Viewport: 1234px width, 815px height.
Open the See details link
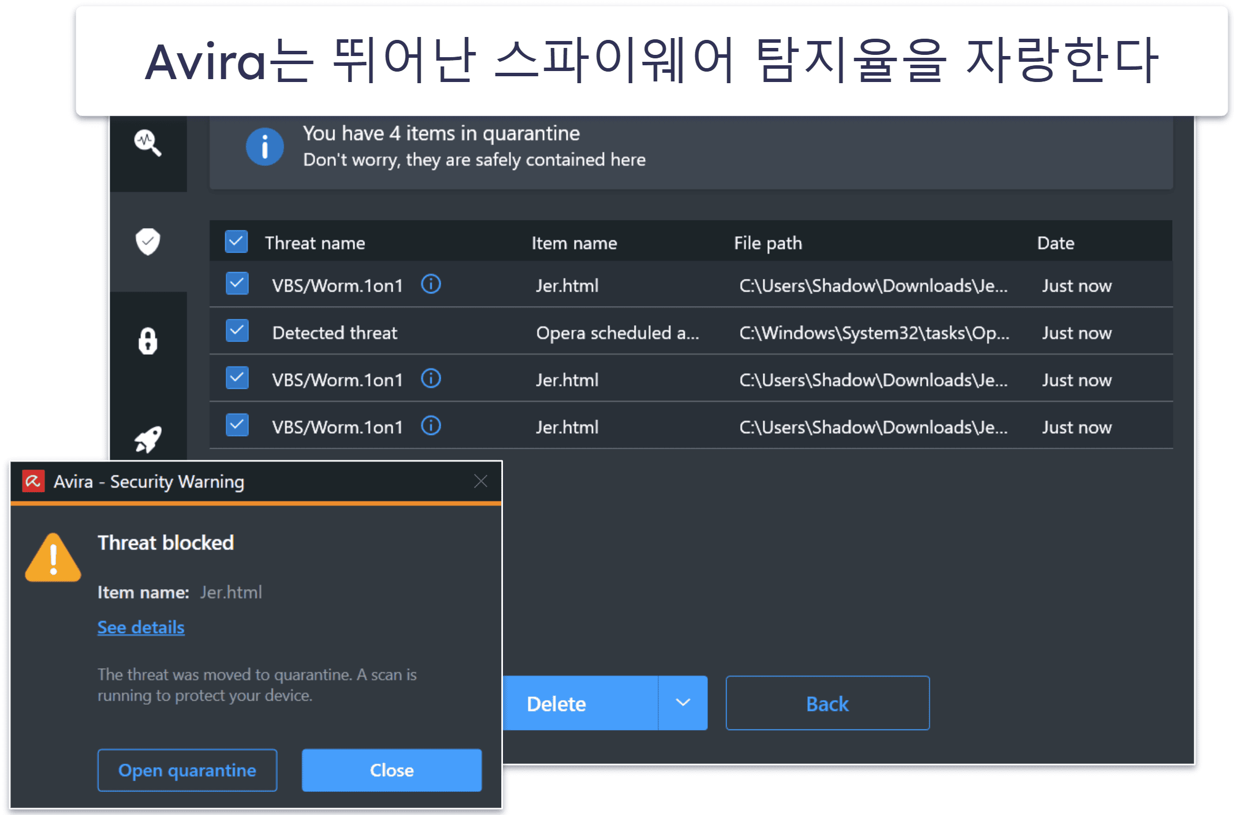tap(141, 627)
